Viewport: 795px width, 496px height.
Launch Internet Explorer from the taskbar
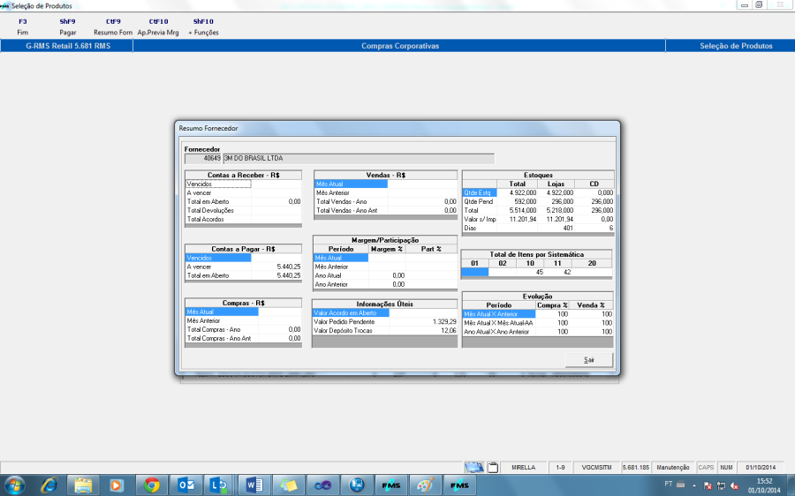(x=49, y=485)
